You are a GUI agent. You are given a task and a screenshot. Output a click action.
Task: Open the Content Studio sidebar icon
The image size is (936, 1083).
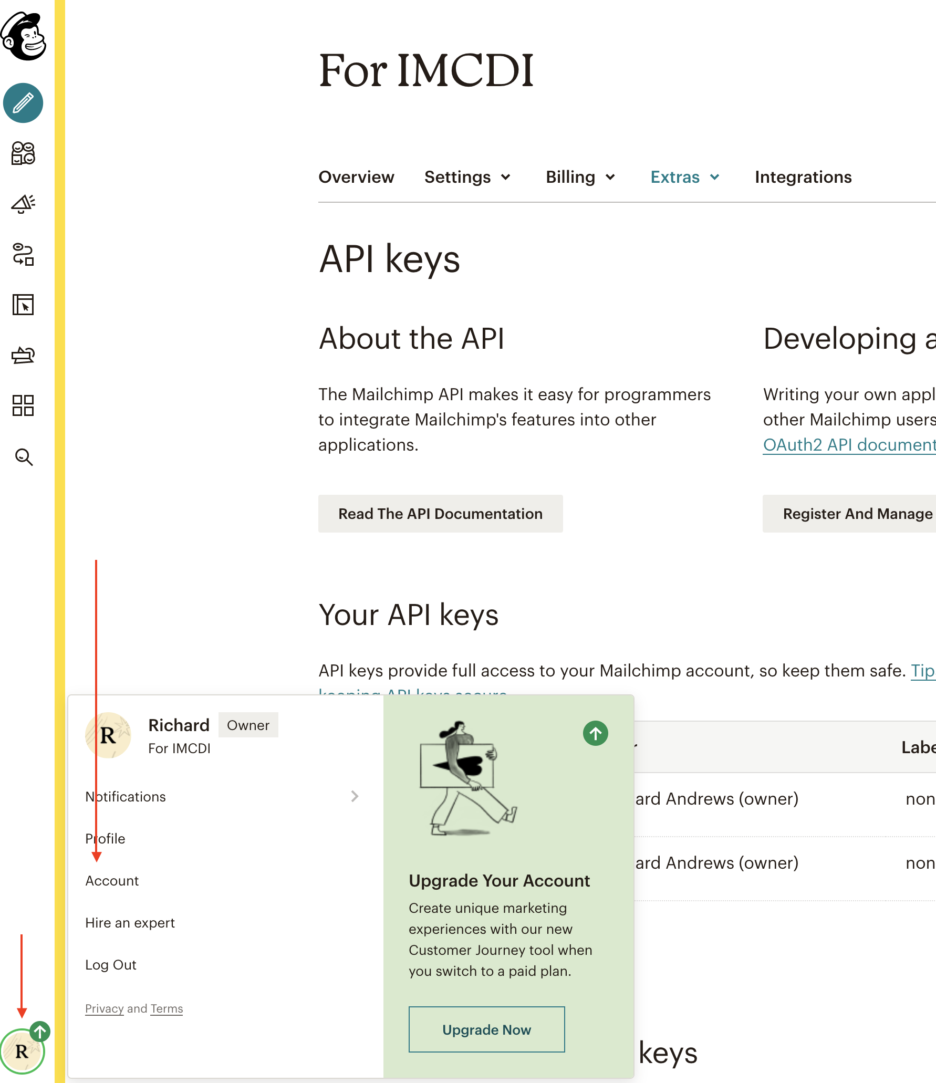[x=23, y=356]
